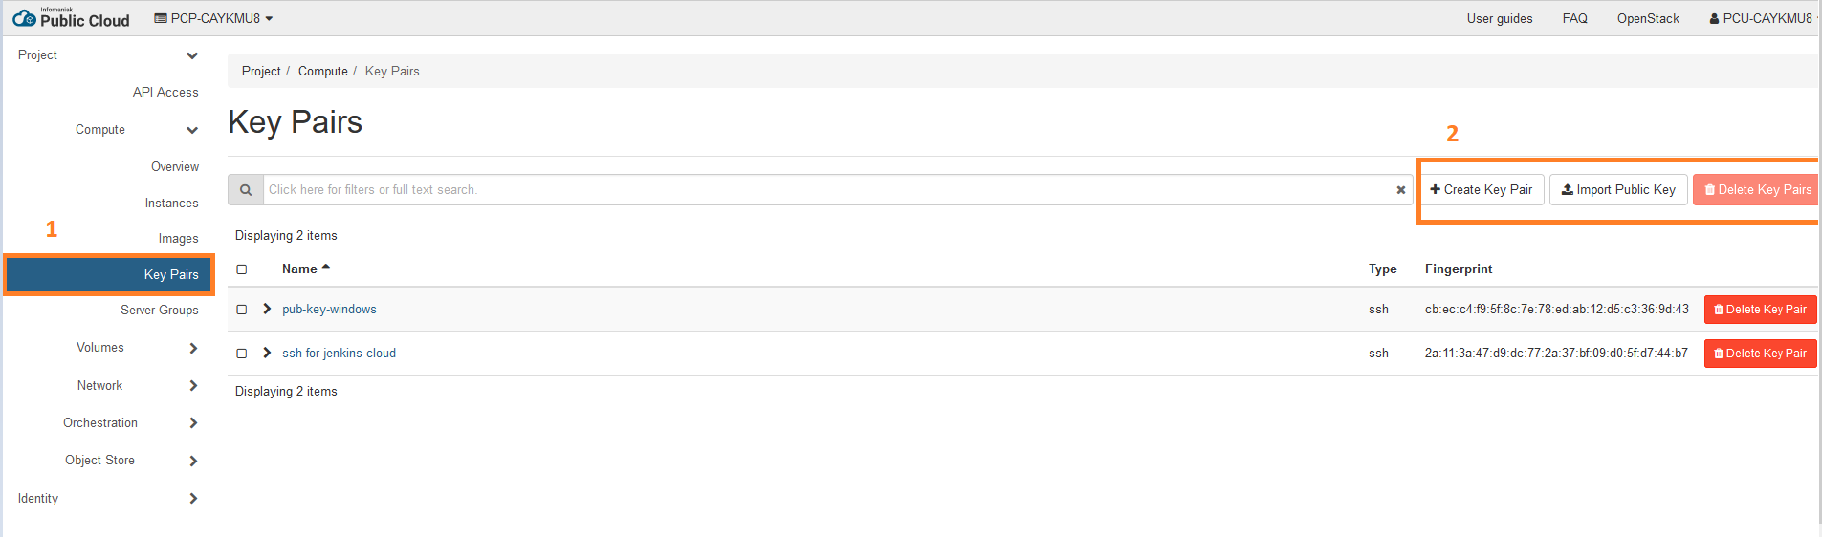Viewport: 1822px width, 537px height.
Task: Clear the search filter with the X icon
Action: 1400,190
